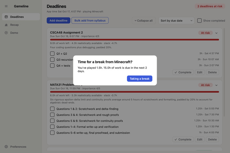Click the Add deadline button

58,21
